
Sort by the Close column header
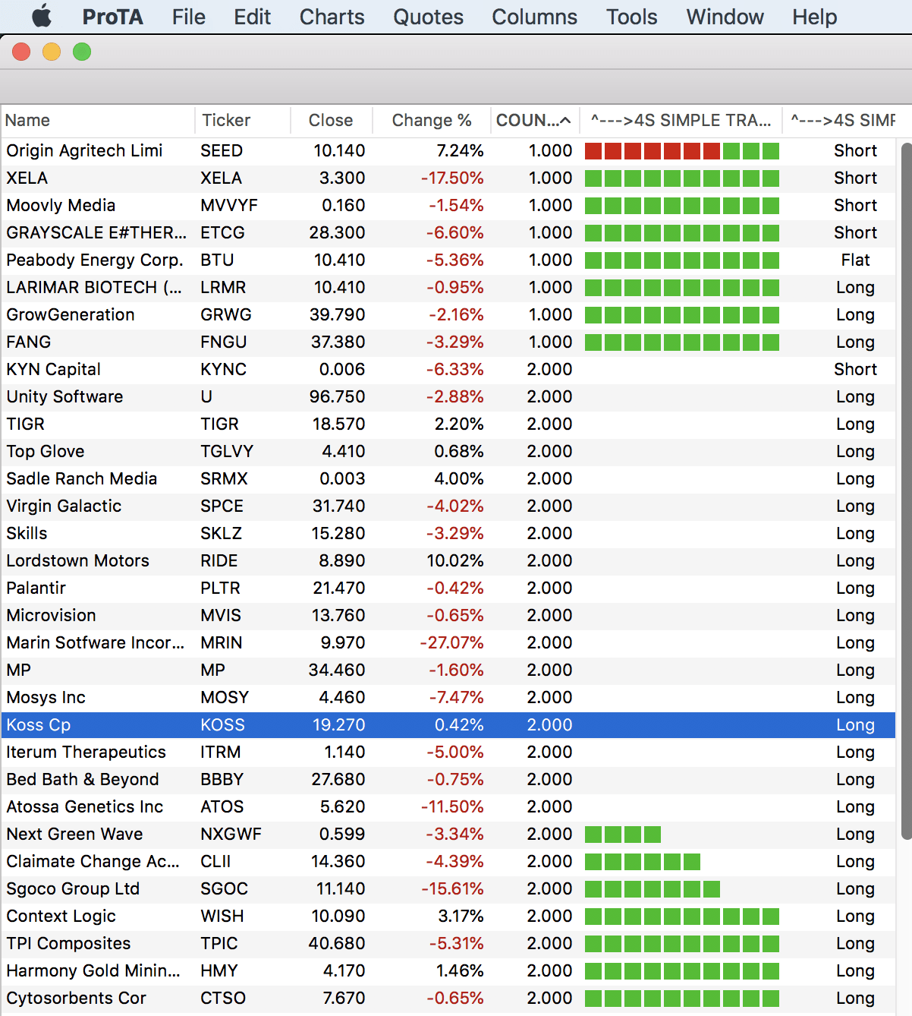pyautogui.click(x=332, y=120)
